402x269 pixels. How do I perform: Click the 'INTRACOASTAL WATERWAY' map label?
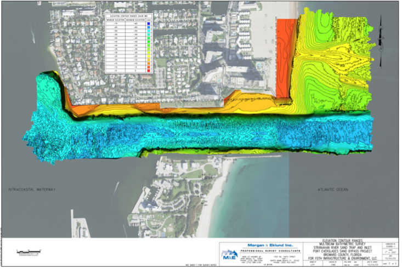tap(32, 190)
